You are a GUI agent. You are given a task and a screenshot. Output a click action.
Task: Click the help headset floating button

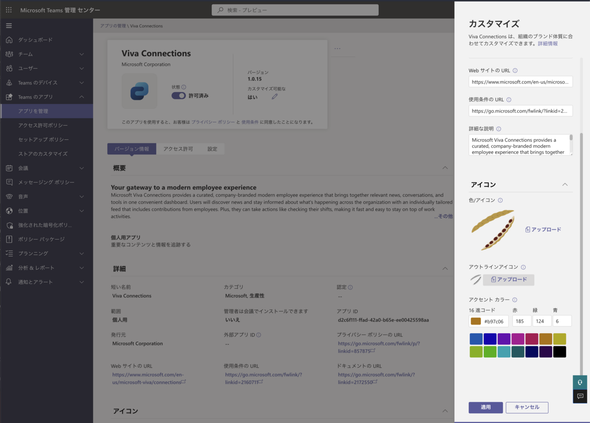point(580,382)
